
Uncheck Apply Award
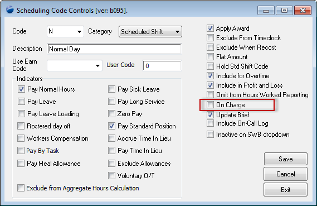point(210,28)
